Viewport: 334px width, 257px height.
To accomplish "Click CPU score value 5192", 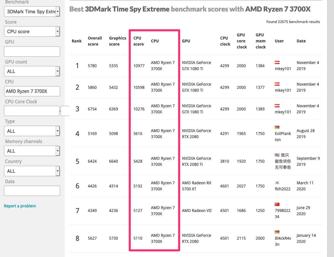I will pos(138,186).
